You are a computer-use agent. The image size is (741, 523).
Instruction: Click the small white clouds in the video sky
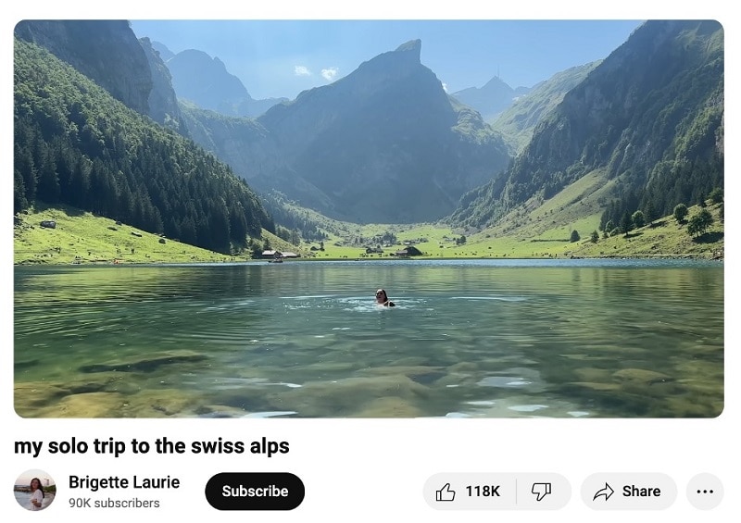[317, 72]
